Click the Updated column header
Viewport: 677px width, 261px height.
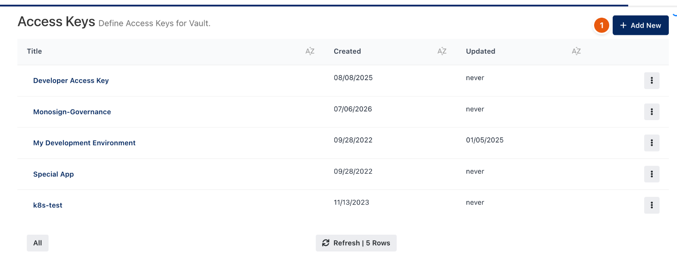pos(481,51)
